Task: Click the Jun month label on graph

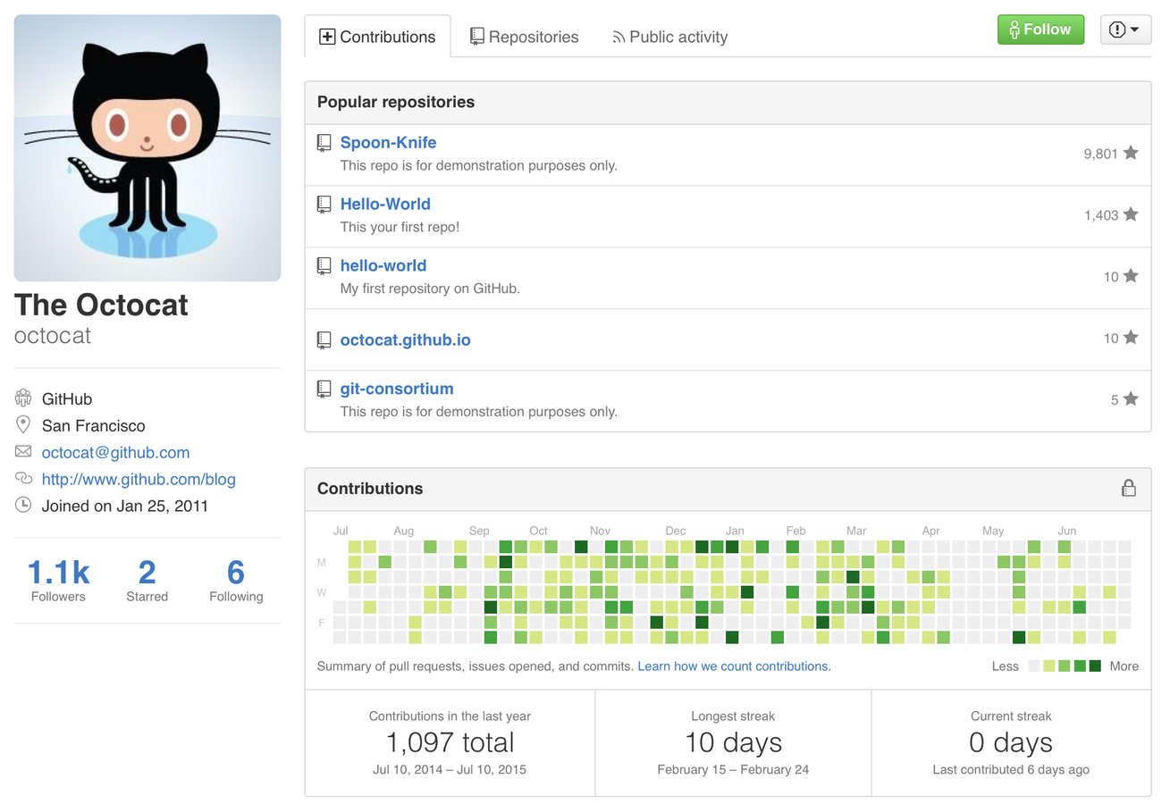Action: pos(1066,531)
